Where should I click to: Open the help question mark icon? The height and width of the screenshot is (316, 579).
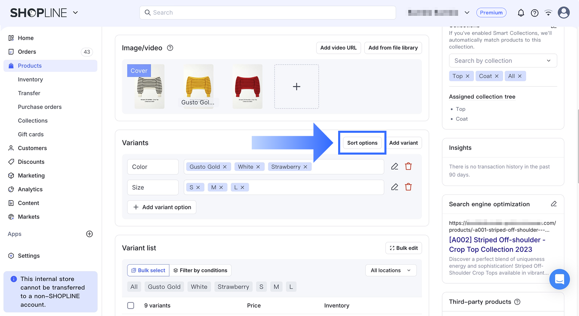535,13
